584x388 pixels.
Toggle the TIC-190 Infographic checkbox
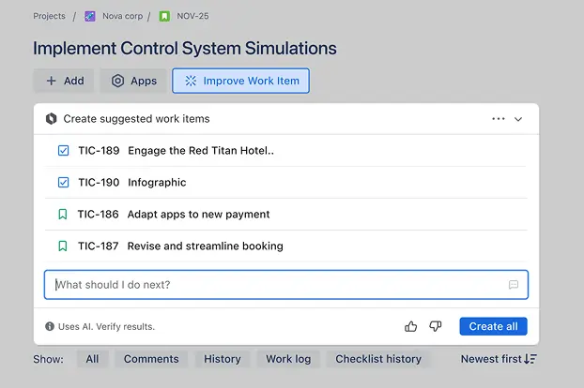click(x=63, y=183)
